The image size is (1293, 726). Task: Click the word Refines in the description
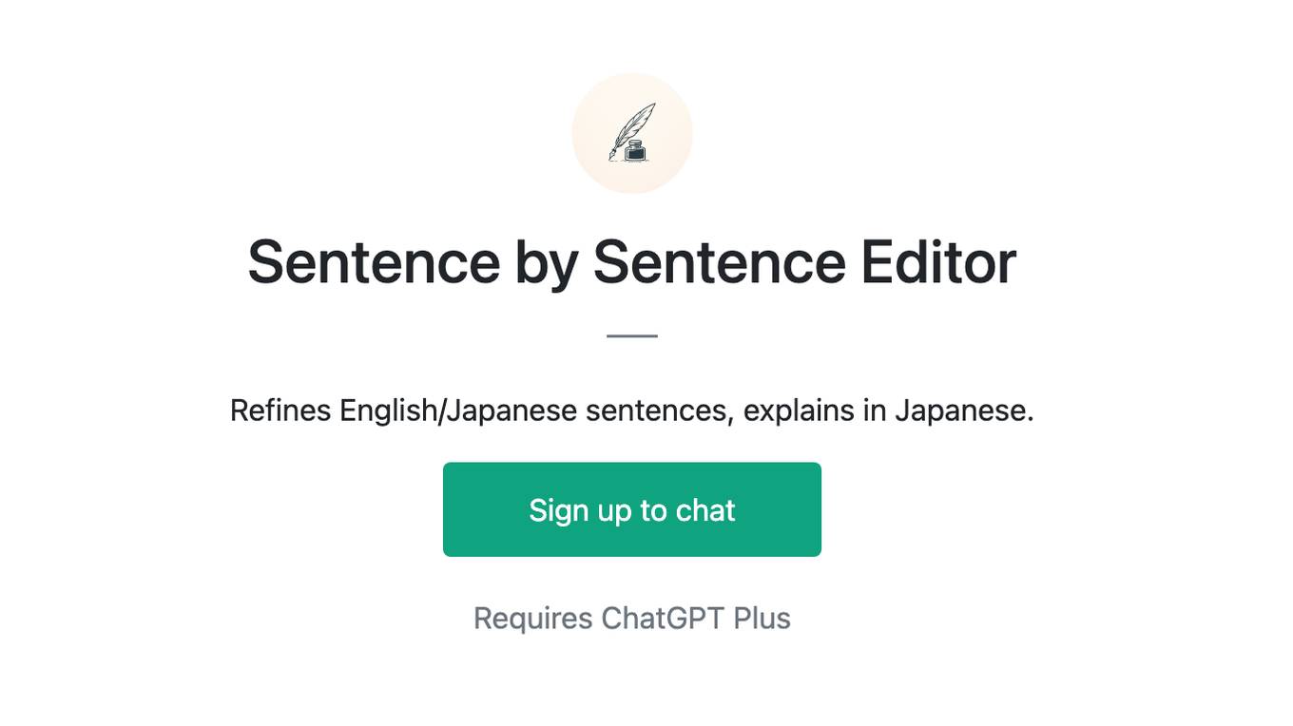(x=280, y=411)
